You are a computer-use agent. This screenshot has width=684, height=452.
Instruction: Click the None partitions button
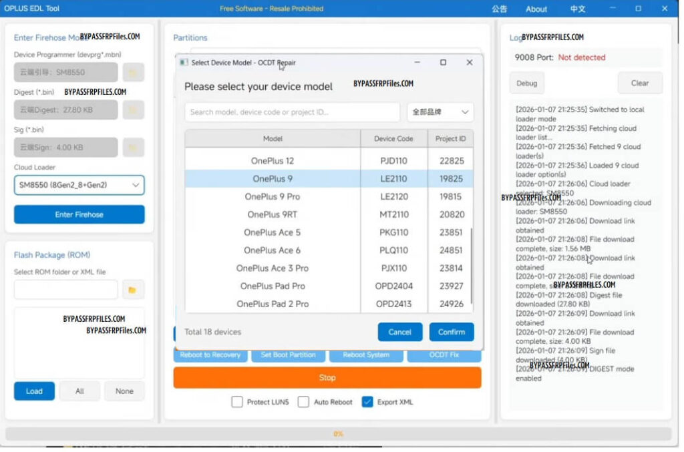click(x=124, y=391)
